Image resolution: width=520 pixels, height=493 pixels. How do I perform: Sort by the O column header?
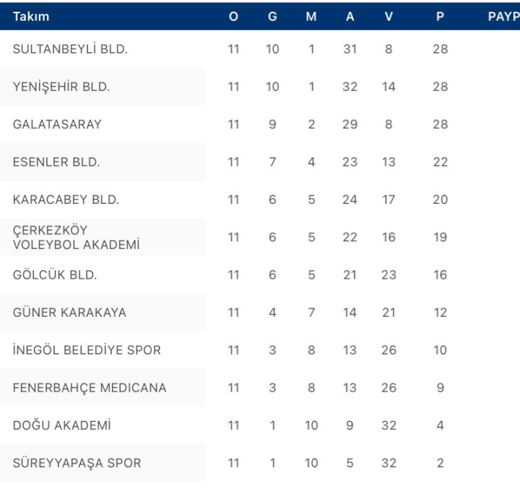(x=234, y=17)
